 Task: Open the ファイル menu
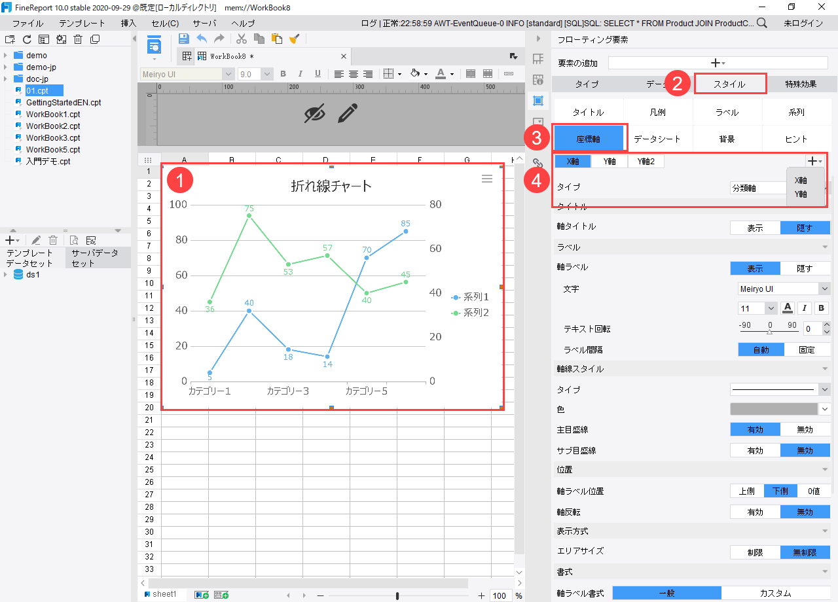point(28,23)
